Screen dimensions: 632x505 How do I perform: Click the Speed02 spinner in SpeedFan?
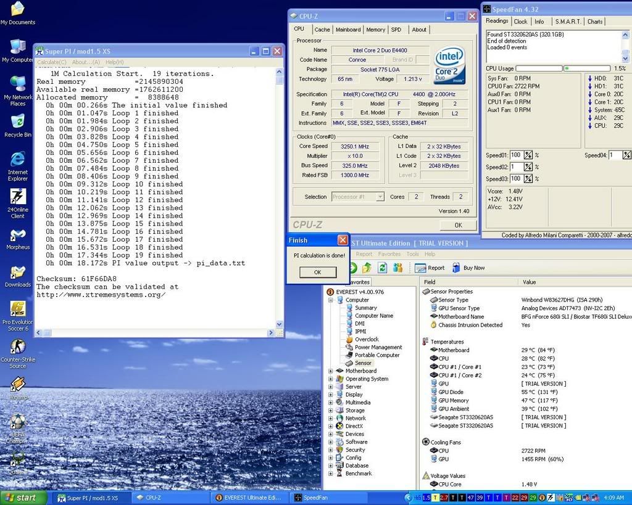point(528,166)
